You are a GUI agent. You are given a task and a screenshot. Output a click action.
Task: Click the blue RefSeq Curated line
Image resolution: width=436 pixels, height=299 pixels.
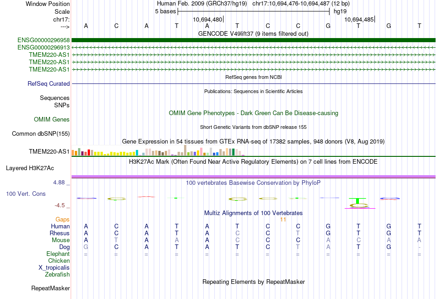pos(253,83)
